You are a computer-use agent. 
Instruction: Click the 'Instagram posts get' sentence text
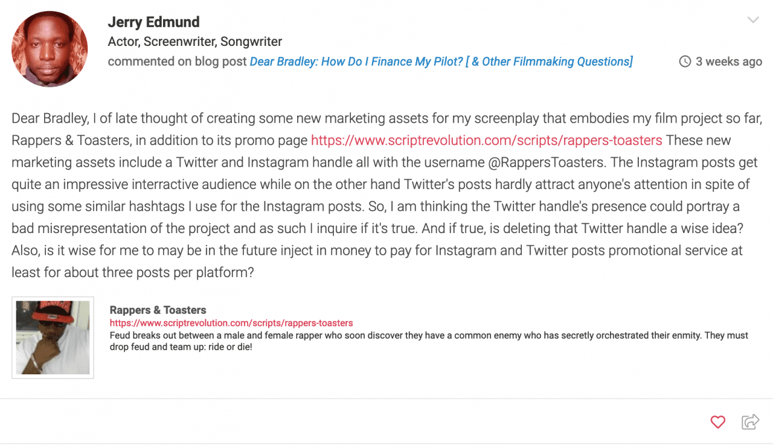point(684,162)
